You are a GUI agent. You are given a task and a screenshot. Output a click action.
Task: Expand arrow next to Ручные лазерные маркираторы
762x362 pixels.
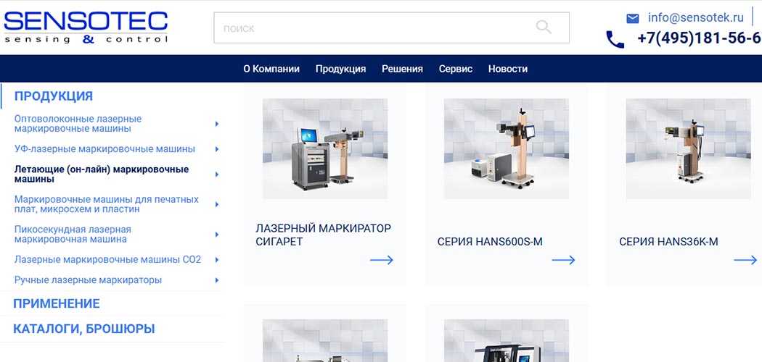coord(217,280)
